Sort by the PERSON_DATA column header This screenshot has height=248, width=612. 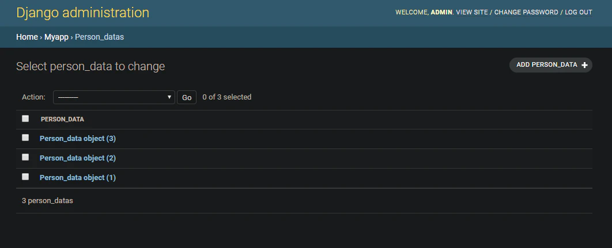point(62,119)
